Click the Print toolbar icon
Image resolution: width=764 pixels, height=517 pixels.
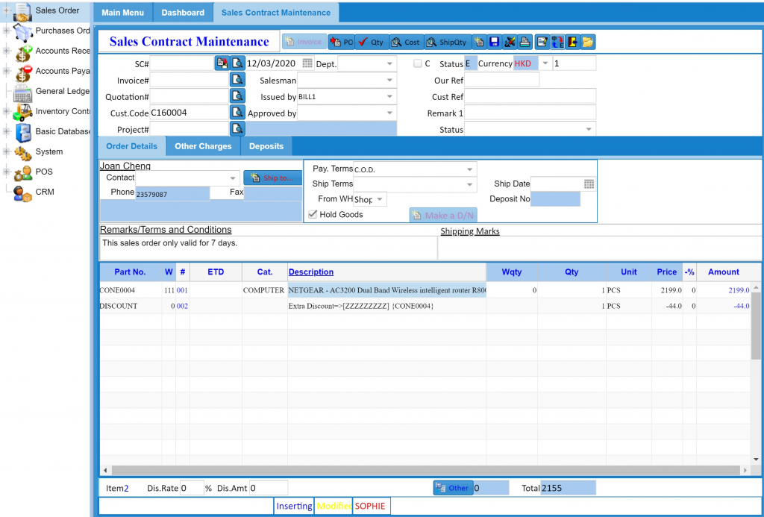point(525,42)
